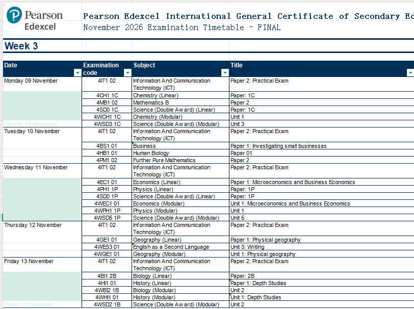Select the Chemistry (Modular) subject cell
The width and height of the screenshot is (414, 309).
click(x=180, y=117)
